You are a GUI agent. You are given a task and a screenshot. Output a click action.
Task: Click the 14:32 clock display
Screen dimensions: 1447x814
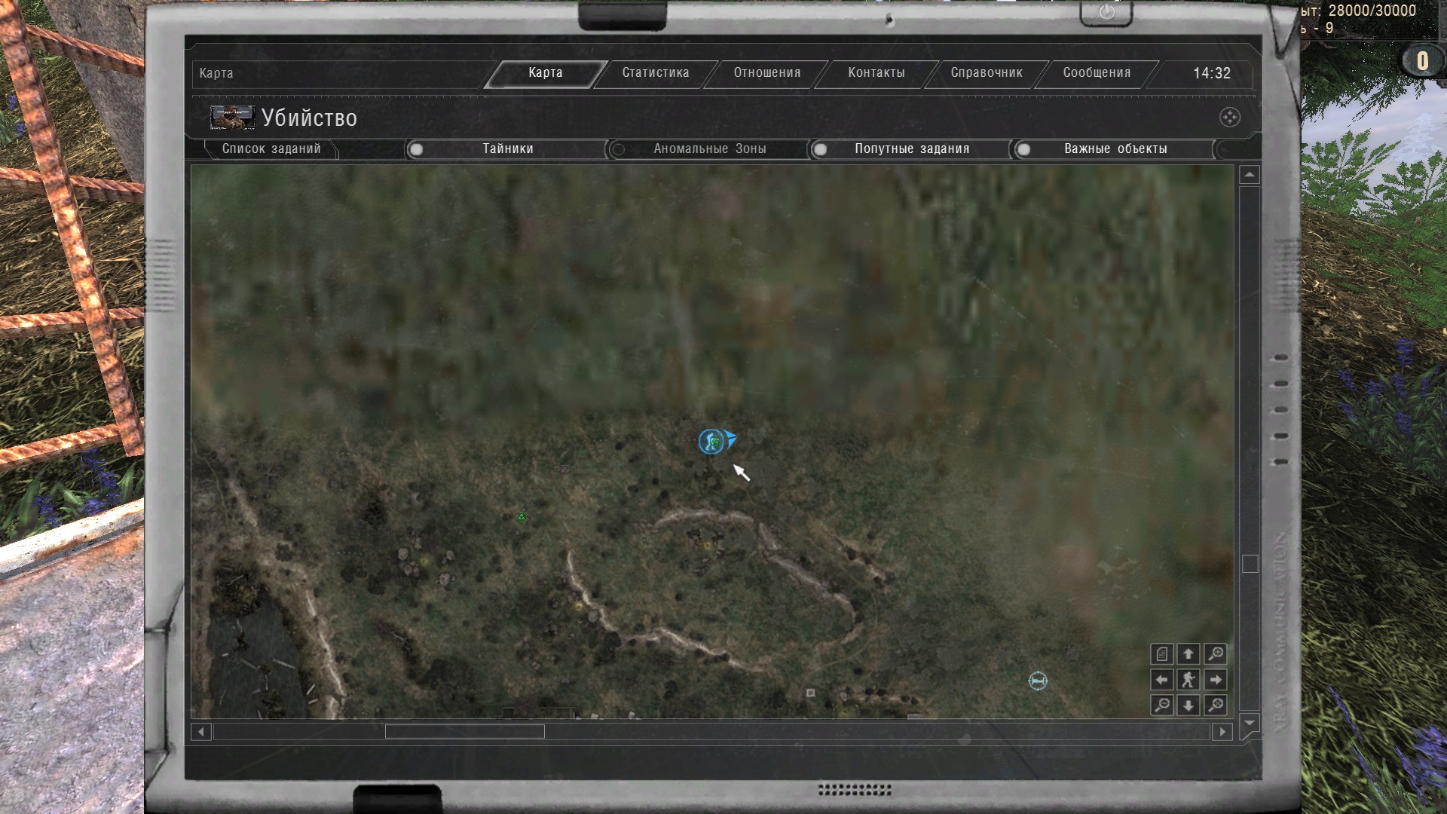click(x=1212, y=73)
